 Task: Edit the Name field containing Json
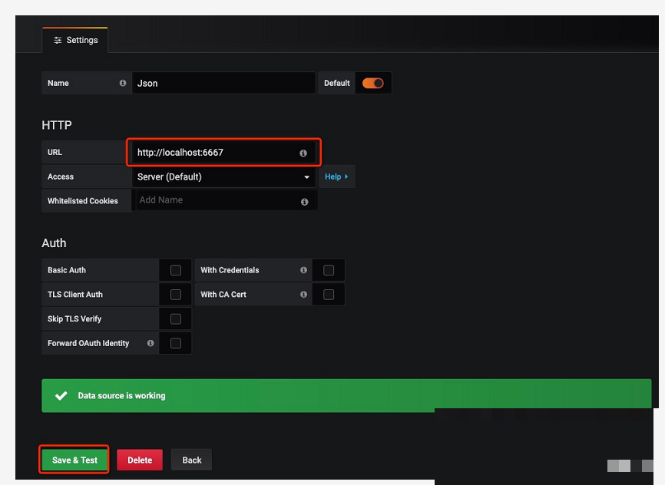223,83
